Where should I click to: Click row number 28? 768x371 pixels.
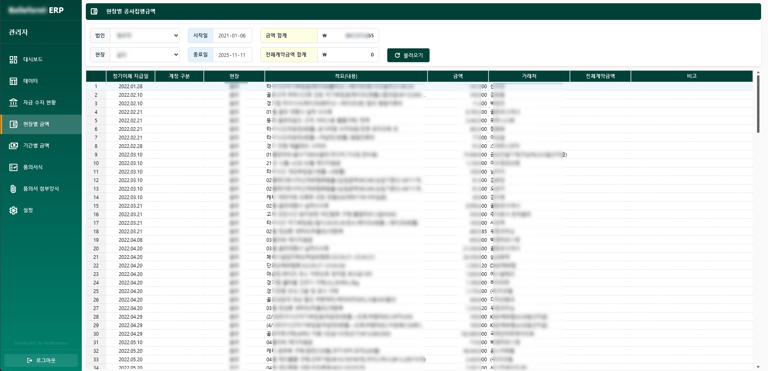pos(96,317)
